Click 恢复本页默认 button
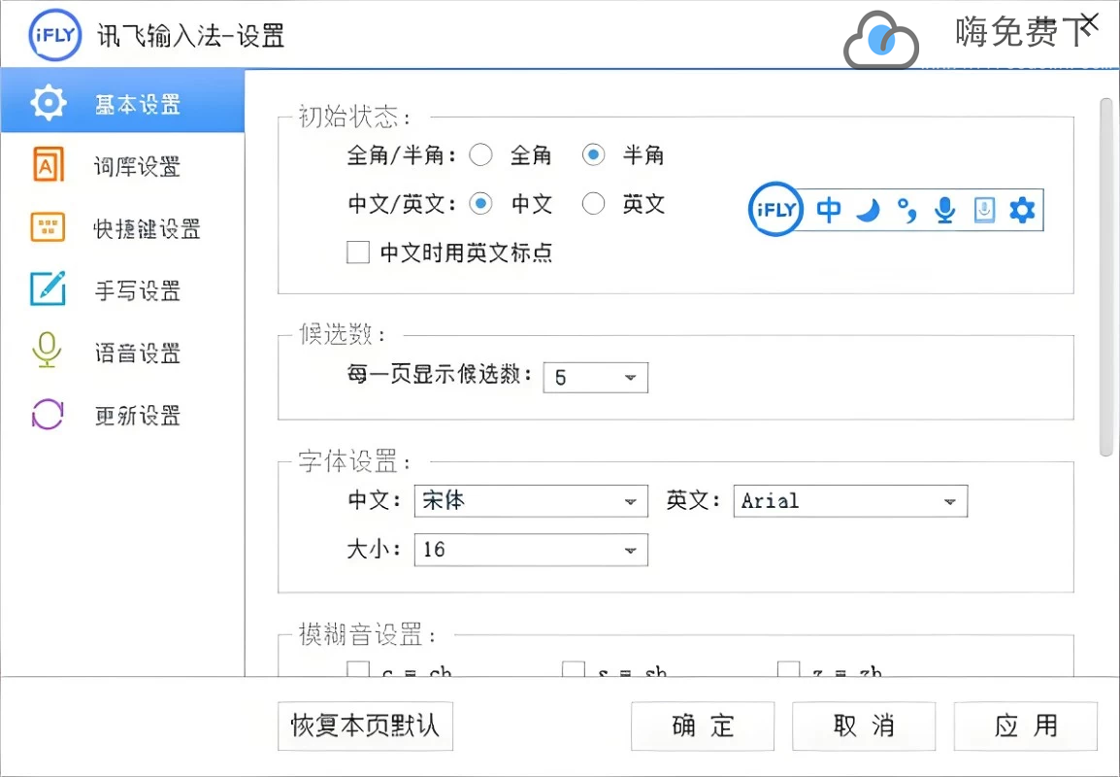Image resolution: width=1120 pixels, height=777 pixels. [x=365, y=726]
